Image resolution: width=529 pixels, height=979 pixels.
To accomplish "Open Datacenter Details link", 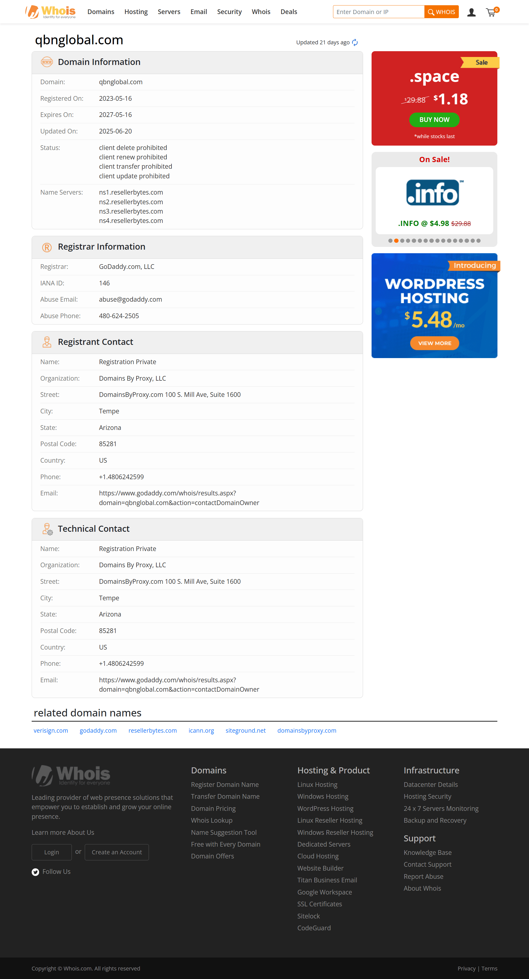I will [430, 784].
